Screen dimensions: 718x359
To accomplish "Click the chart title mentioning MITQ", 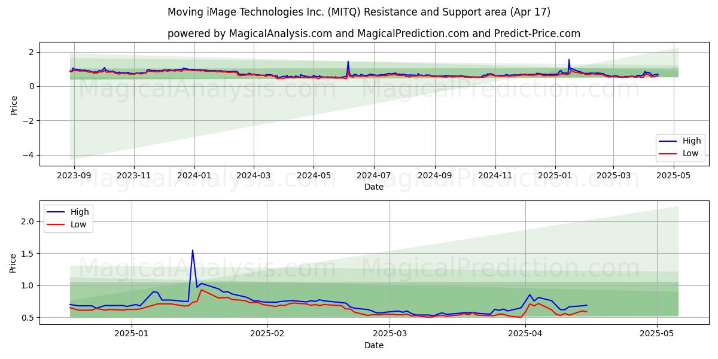I will 359,12.
